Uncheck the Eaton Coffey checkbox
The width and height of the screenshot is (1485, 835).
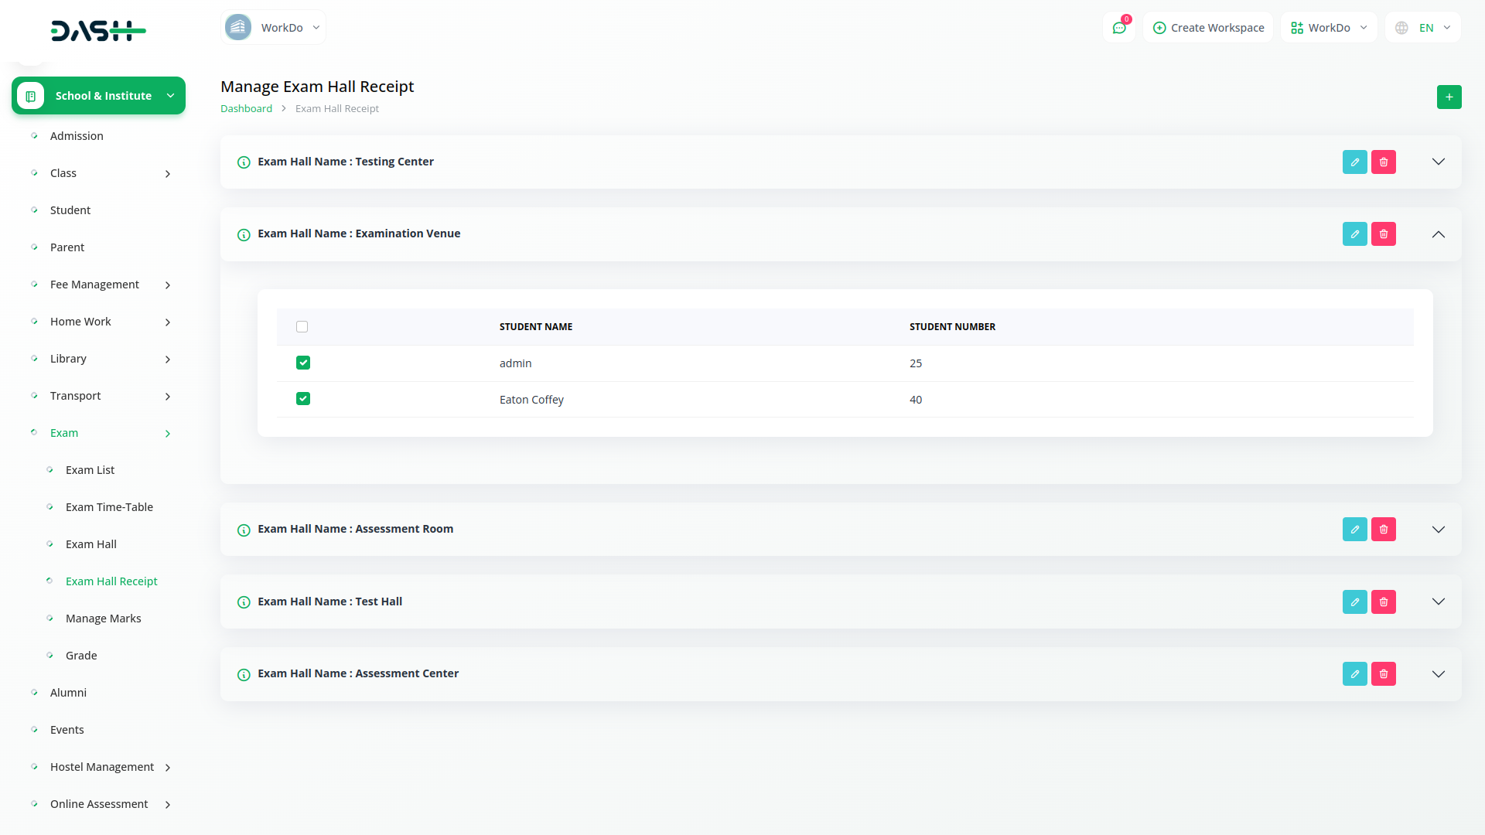pos(303,399)
